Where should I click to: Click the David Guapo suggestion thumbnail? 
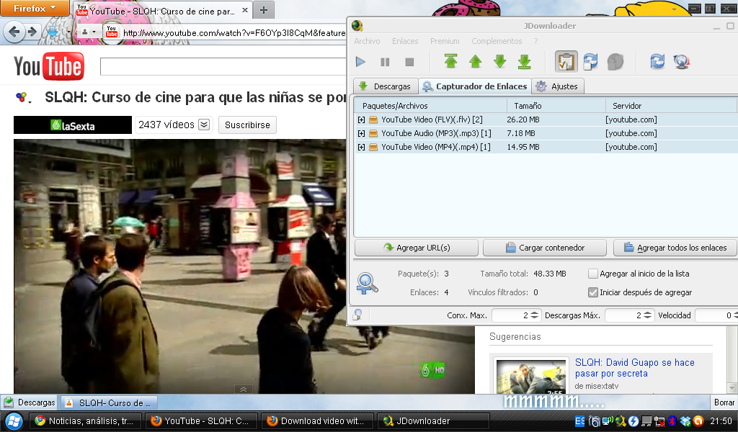[531, 377]
